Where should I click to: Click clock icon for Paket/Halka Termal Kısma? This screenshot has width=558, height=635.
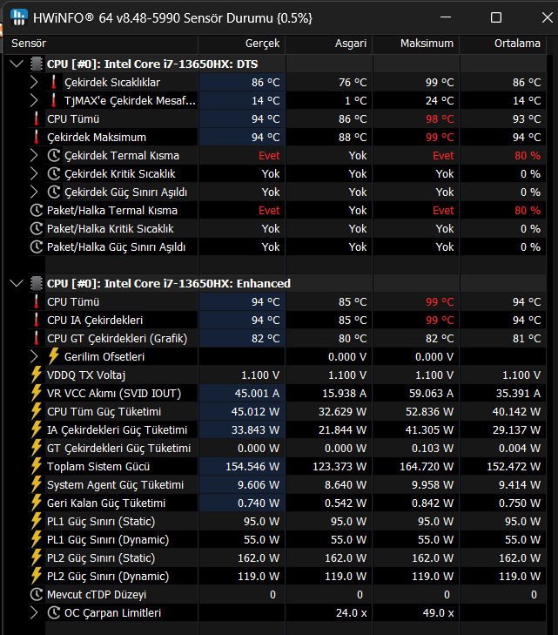pos(37,211)
